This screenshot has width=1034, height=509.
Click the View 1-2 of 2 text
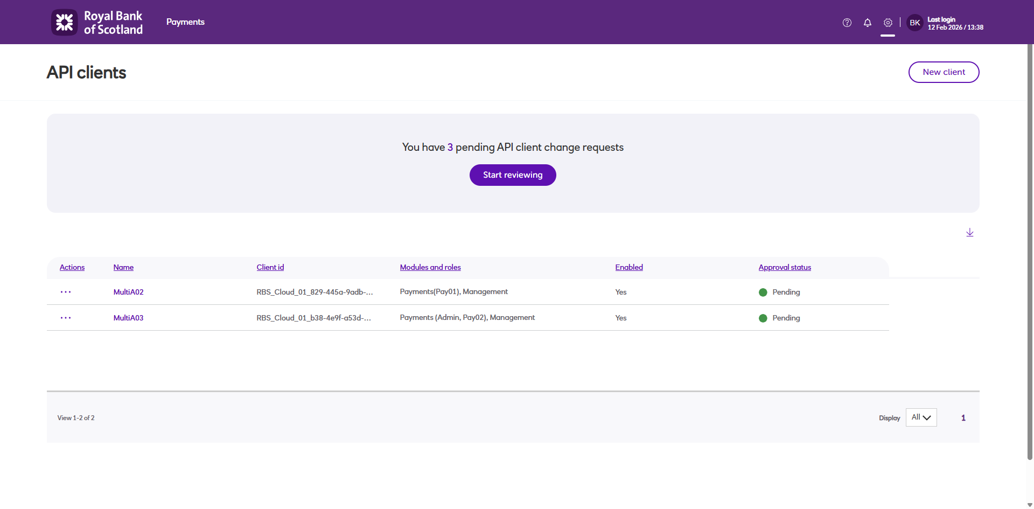(x=76, y=418)
